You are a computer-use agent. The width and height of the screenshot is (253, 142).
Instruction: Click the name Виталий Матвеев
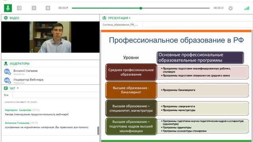pos(25,71)
